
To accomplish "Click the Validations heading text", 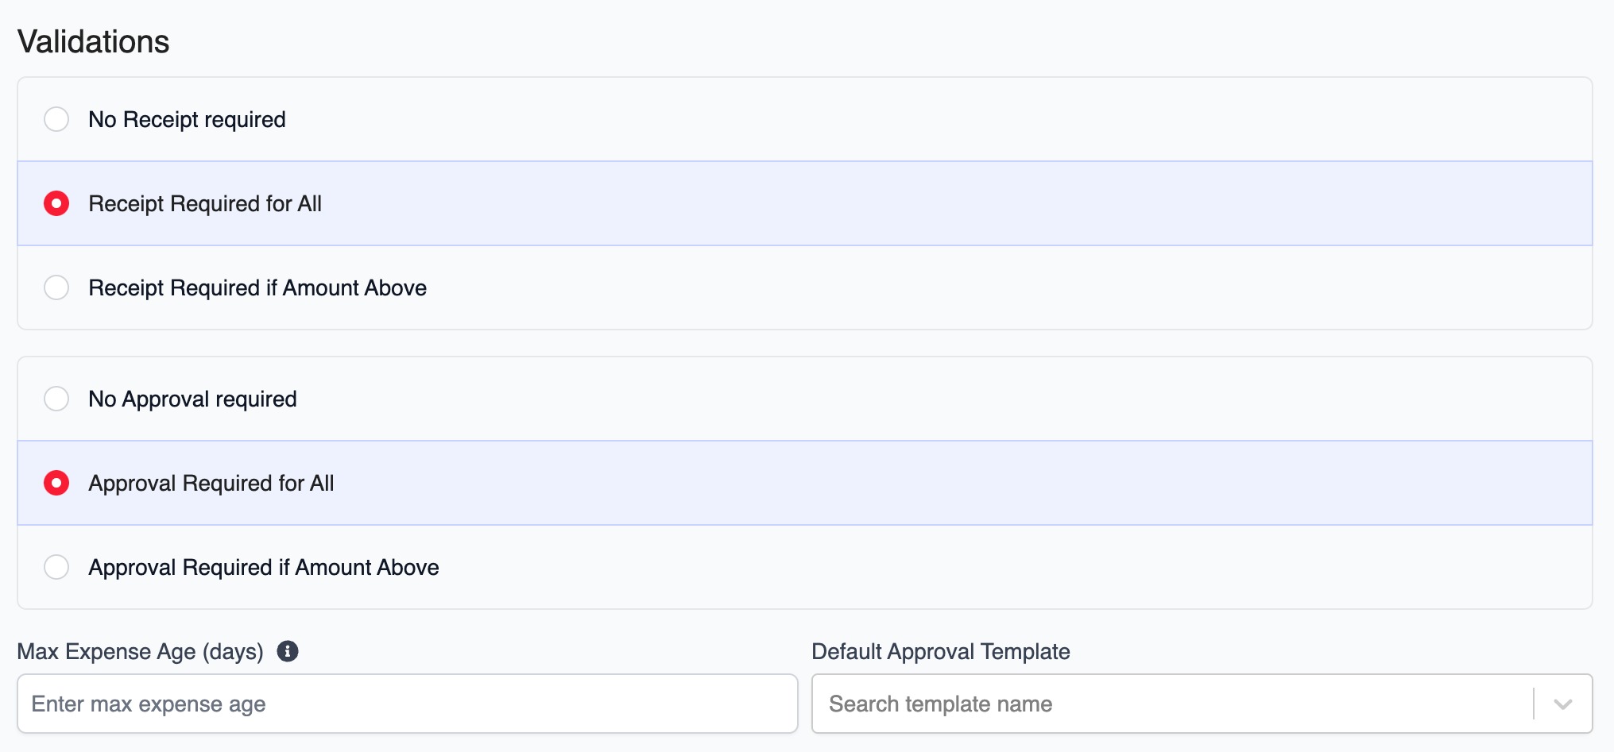I will pyautogui.click(x=94, y=41).
